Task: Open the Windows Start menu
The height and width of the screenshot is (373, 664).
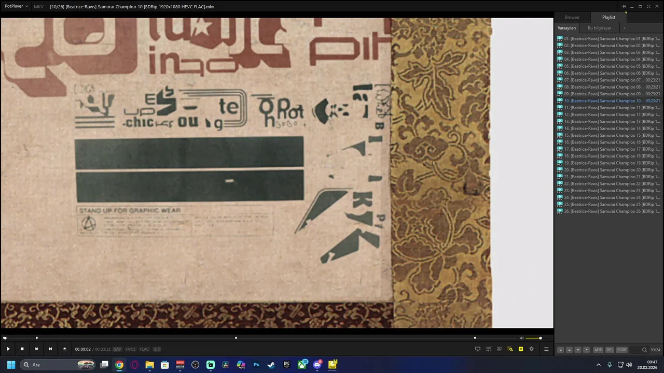Action: click(11, 365)
